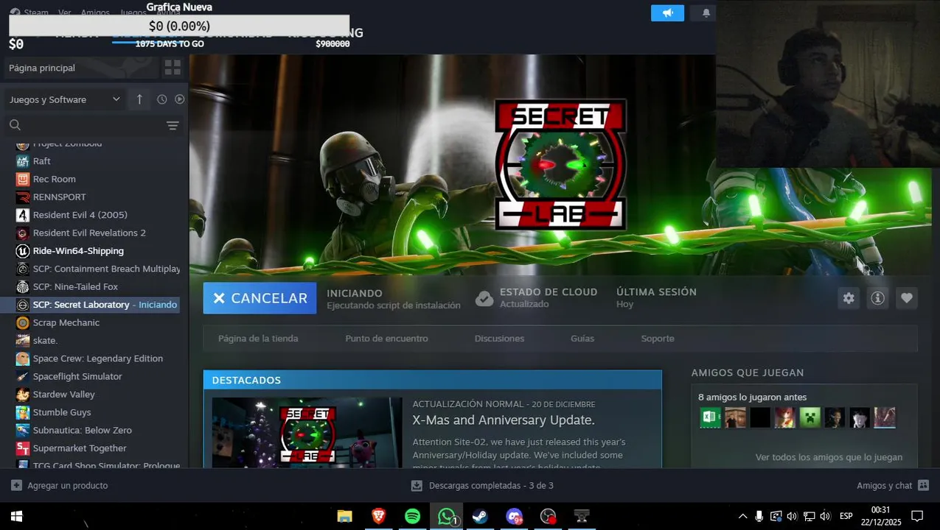Open the friend avatar with Minecraft creeper
This screenshot has width=940, height=530.
coord(810,417)
